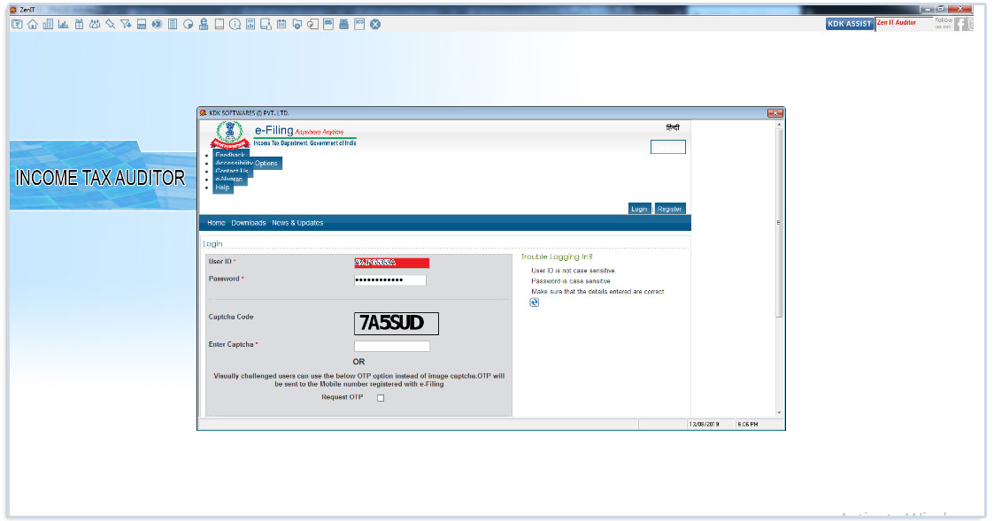
Task: Open the BS sheet toolbar icon
Action: [x=328, y=24]
